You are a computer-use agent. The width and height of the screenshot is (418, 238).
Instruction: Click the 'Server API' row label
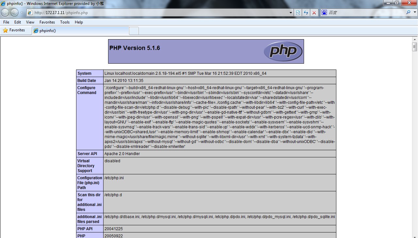[88, 154]
